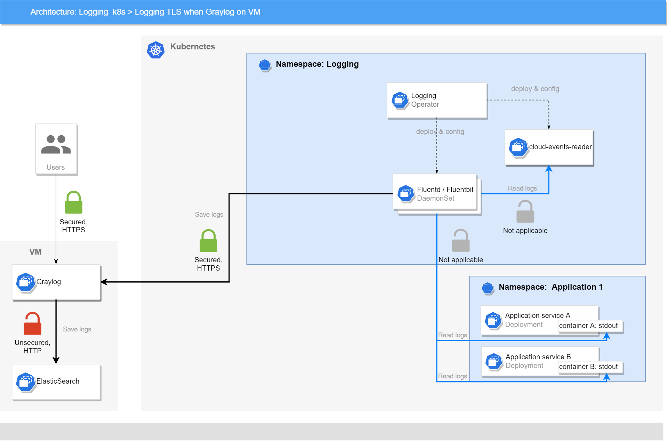Click the gray lock under the cloud-events-reader Read logs line
The width and height of the screenshot is (668, 441).
tap(525, 211)
